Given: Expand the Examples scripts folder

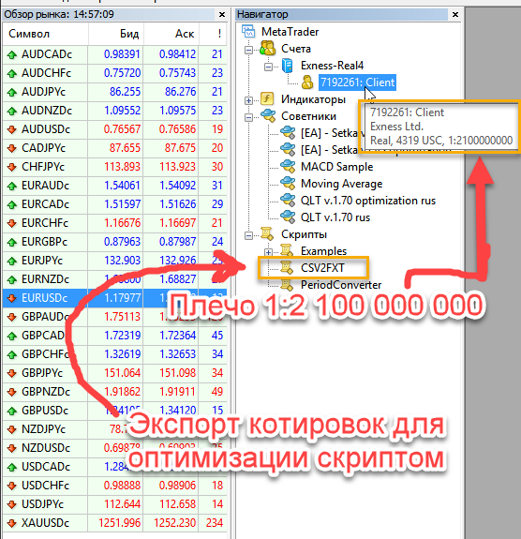Looking at the screenshot, I should coord(268,252).
